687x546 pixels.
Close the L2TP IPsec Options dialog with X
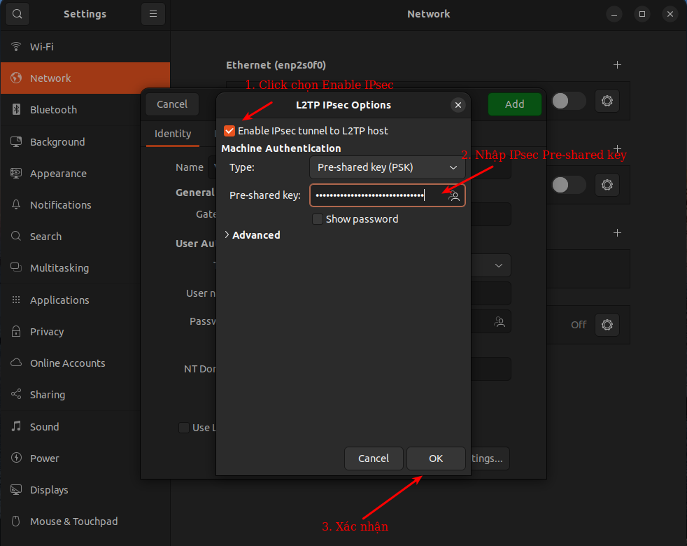coord(458,105)
